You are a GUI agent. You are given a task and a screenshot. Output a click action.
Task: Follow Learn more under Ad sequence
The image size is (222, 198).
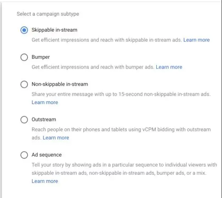point(45,181)
